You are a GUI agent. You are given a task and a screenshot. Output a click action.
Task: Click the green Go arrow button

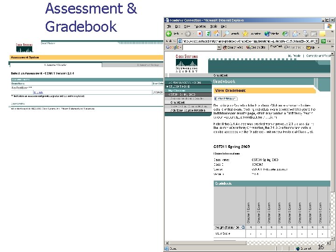(323, 41)
